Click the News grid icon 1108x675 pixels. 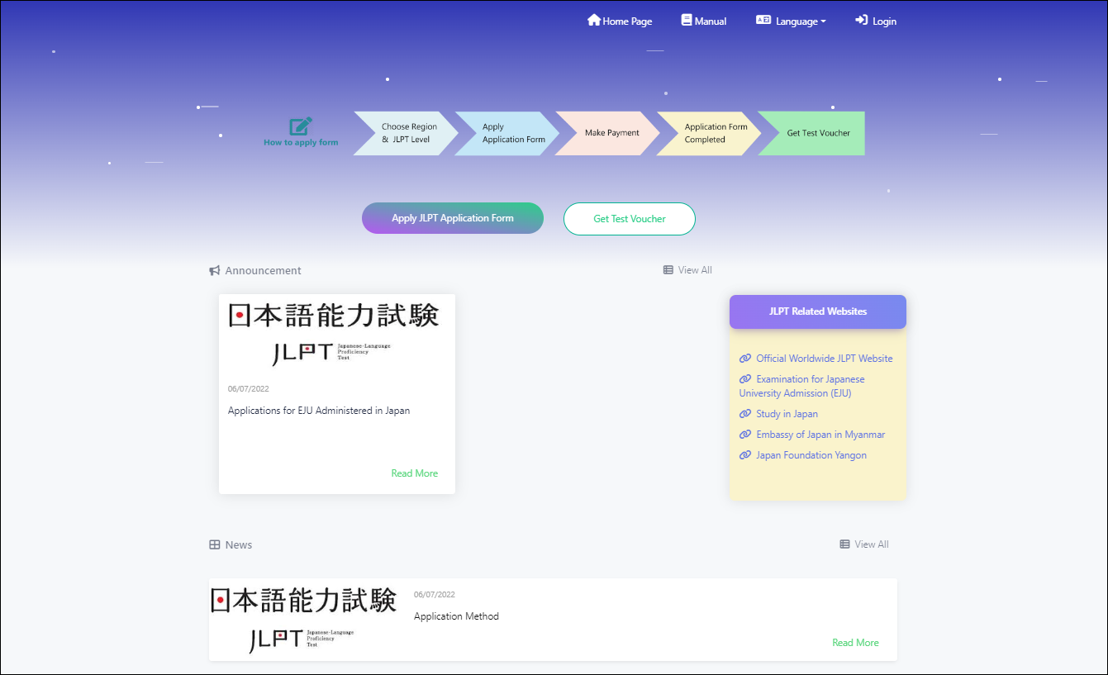(x=215, y=544)
